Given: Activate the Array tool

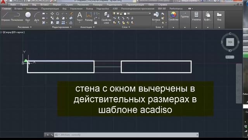Looking at the screenshot, I should pos(63,23).
